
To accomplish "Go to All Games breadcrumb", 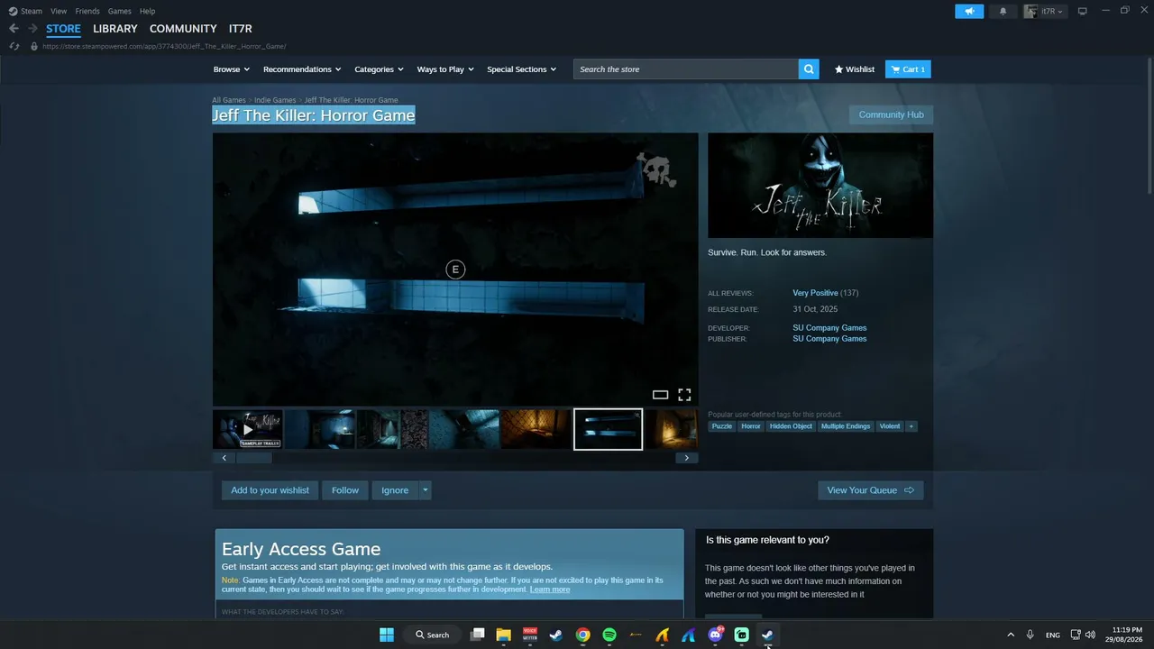I will tap(229, 100).
